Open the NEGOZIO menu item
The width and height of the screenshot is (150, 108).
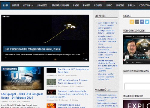pyautogui.click(x=120, y=5)
